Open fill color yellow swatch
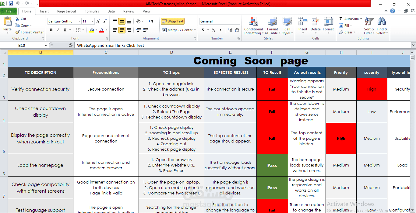416x213 pixels. [92, 30]
